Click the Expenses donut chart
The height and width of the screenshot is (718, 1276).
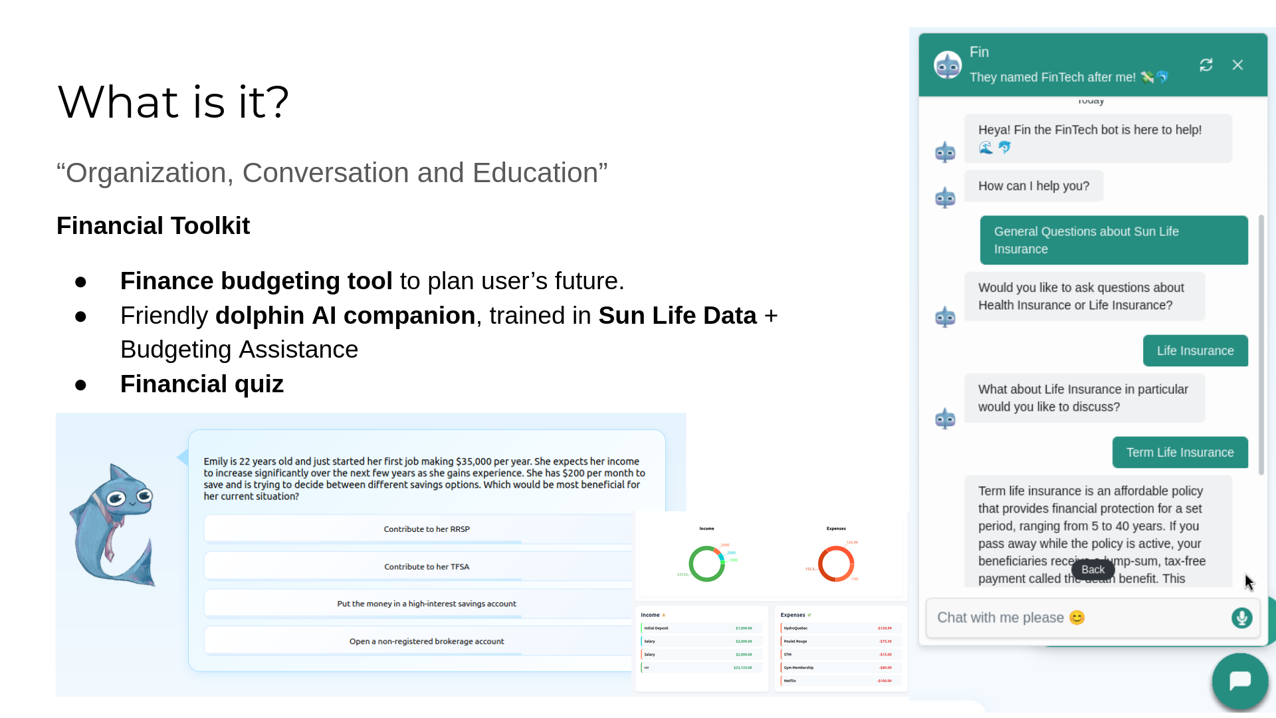click(x=835, y=564)
